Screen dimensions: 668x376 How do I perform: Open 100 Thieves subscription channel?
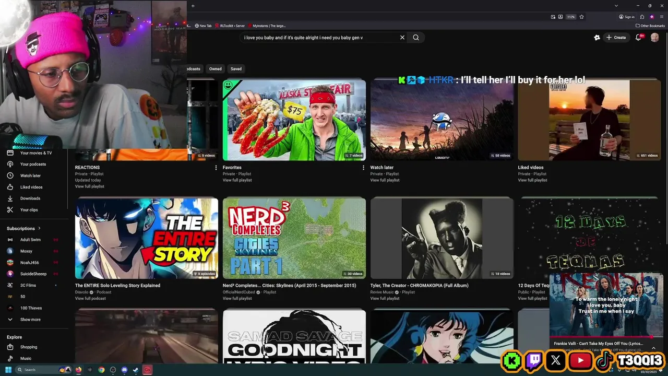click(x=34, y=308)
